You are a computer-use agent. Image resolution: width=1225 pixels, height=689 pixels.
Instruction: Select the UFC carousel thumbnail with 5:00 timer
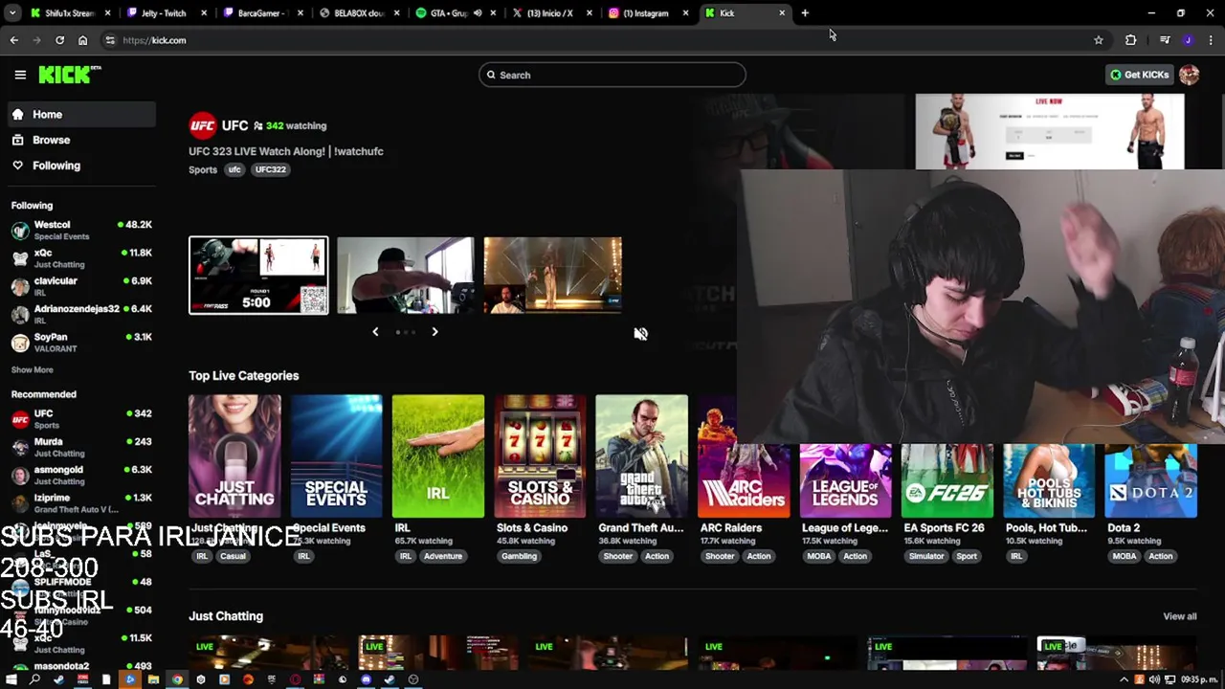pyautogui.click(x=258, y=276)
